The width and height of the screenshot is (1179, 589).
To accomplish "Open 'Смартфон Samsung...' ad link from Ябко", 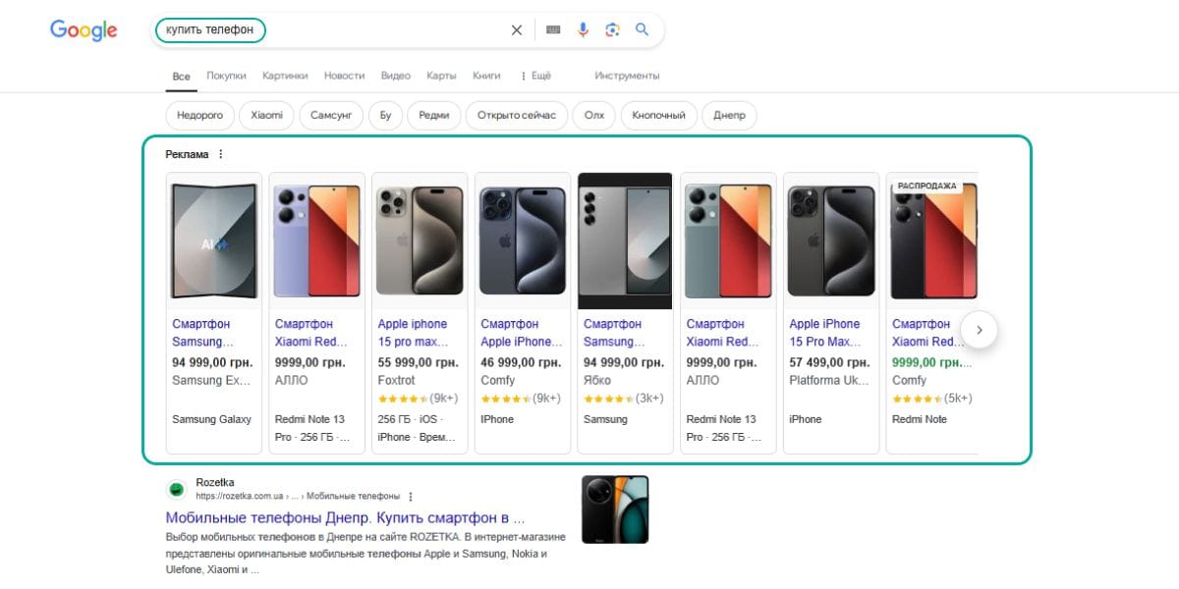I will point(614,333).
